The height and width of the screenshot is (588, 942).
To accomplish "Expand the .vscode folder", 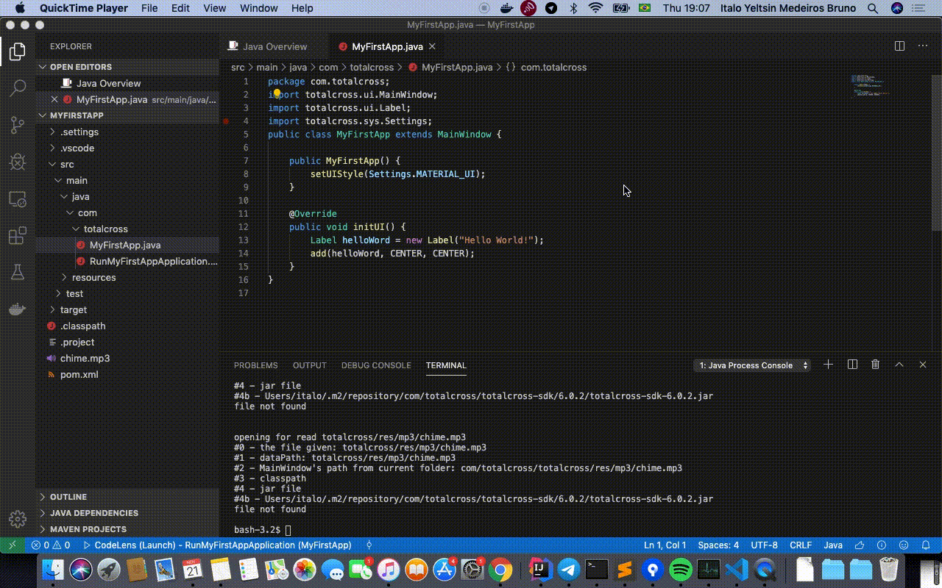I will point(128,148).
